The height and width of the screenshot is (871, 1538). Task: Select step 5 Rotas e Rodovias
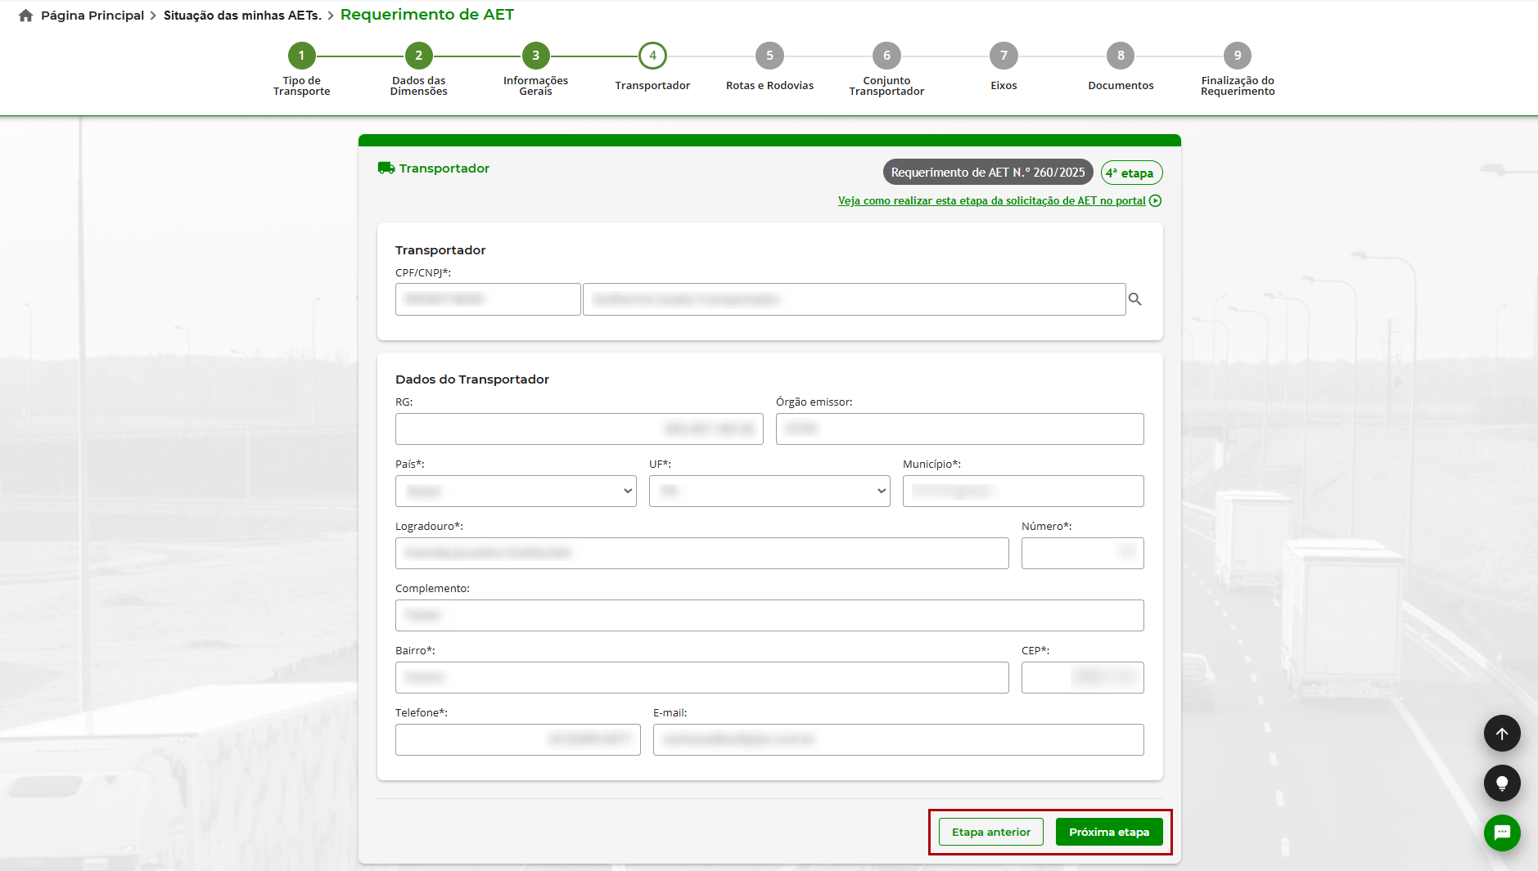point(769,56)
